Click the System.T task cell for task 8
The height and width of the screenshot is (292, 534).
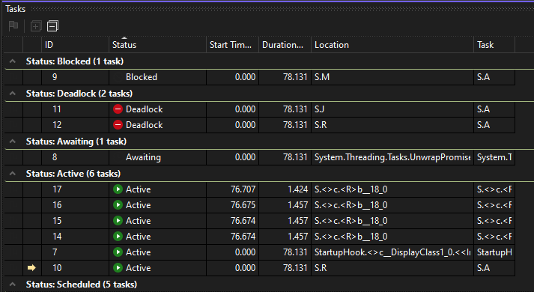click(x=494, y=157)
